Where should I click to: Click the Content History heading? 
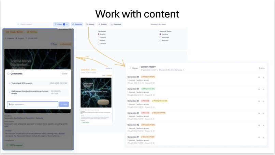(148, 67)
